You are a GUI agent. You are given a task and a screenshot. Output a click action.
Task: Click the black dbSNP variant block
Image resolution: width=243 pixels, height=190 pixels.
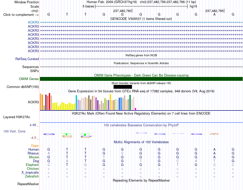(x=123, y=87)
